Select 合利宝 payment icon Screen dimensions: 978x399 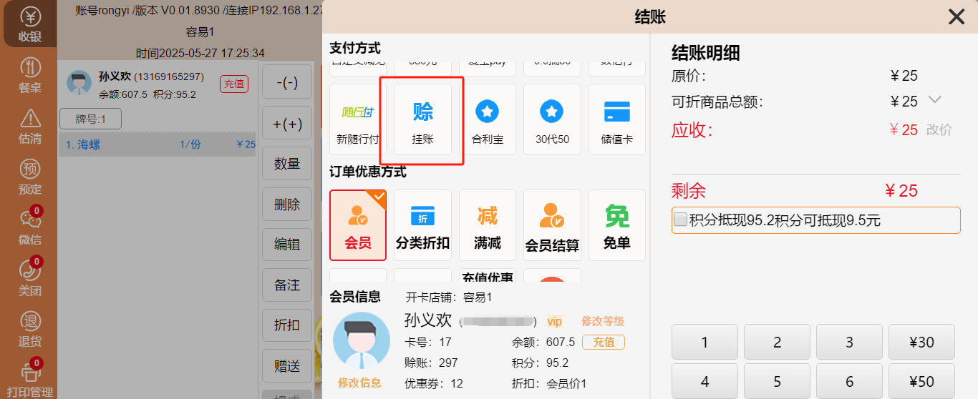[487, 119]
